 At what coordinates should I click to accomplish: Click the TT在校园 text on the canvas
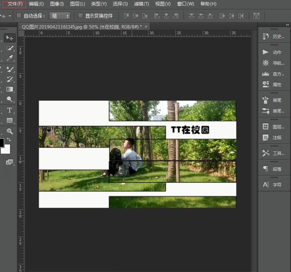pyautogui.click(x=190, y=130)
